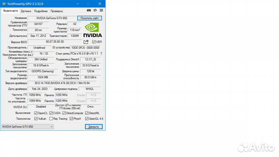
Task: Click the die size 118 mm² value
Action: [75, 30]
